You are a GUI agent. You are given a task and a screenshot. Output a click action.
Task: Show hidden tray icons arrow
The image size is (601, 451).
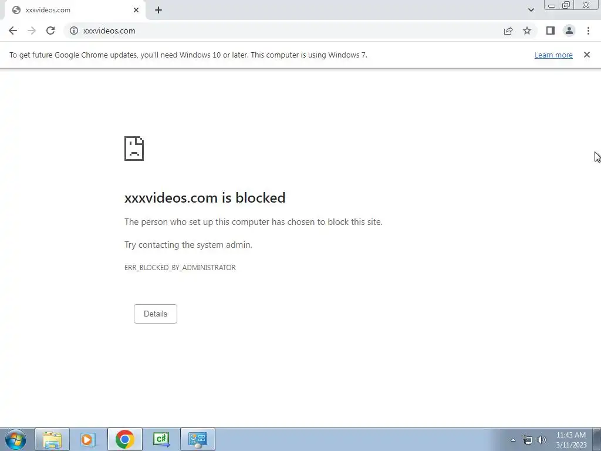click(x=513, y=440)
